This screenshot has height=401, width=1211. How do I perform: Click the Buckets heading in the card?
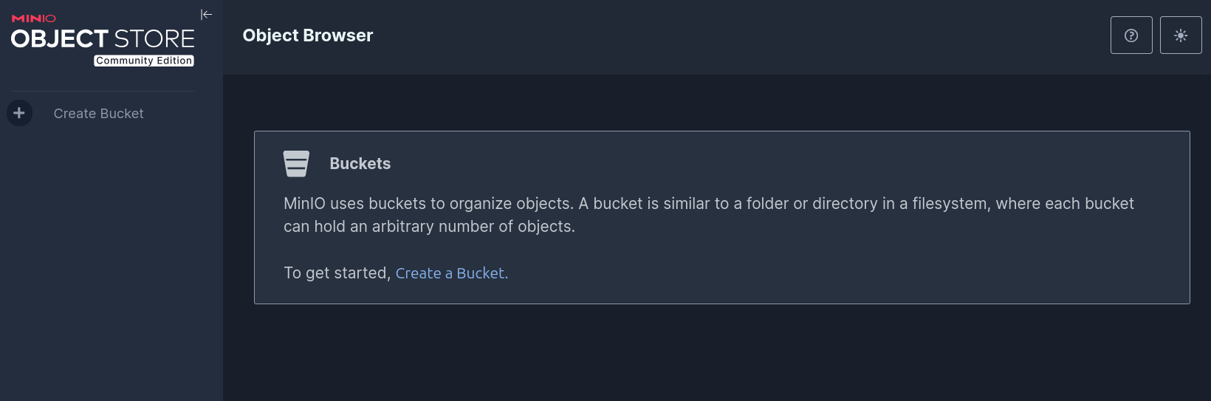(360, 164)
